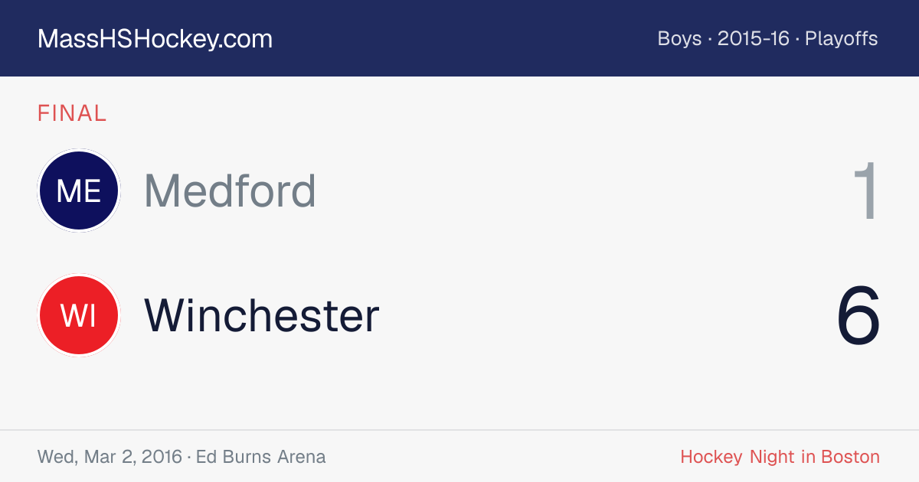Click the letters WI inside the red circle
919x482 pixels.
79,316
